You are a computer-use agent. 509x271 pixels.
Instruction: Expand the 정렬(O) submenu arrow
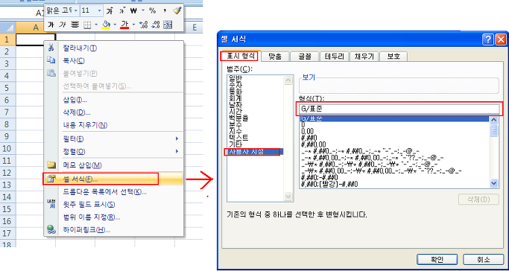coord(177,151)
